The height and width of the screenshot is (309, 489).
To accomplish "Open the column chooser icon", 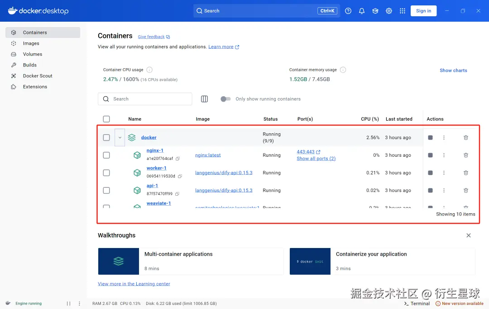I will coord(204,99).
